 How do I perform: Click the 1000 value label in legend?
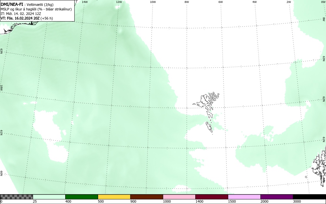[x=167, y=201]
